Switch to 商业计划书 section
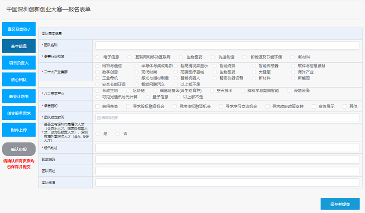Viewport: 365px width, 213px height. [x=19, y=96]
